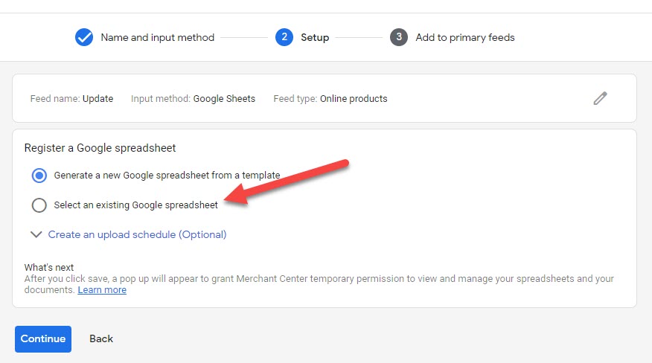Select Generate a new Google spreadsheet radio
Screen dimensions: 652x363
point(39,176)
